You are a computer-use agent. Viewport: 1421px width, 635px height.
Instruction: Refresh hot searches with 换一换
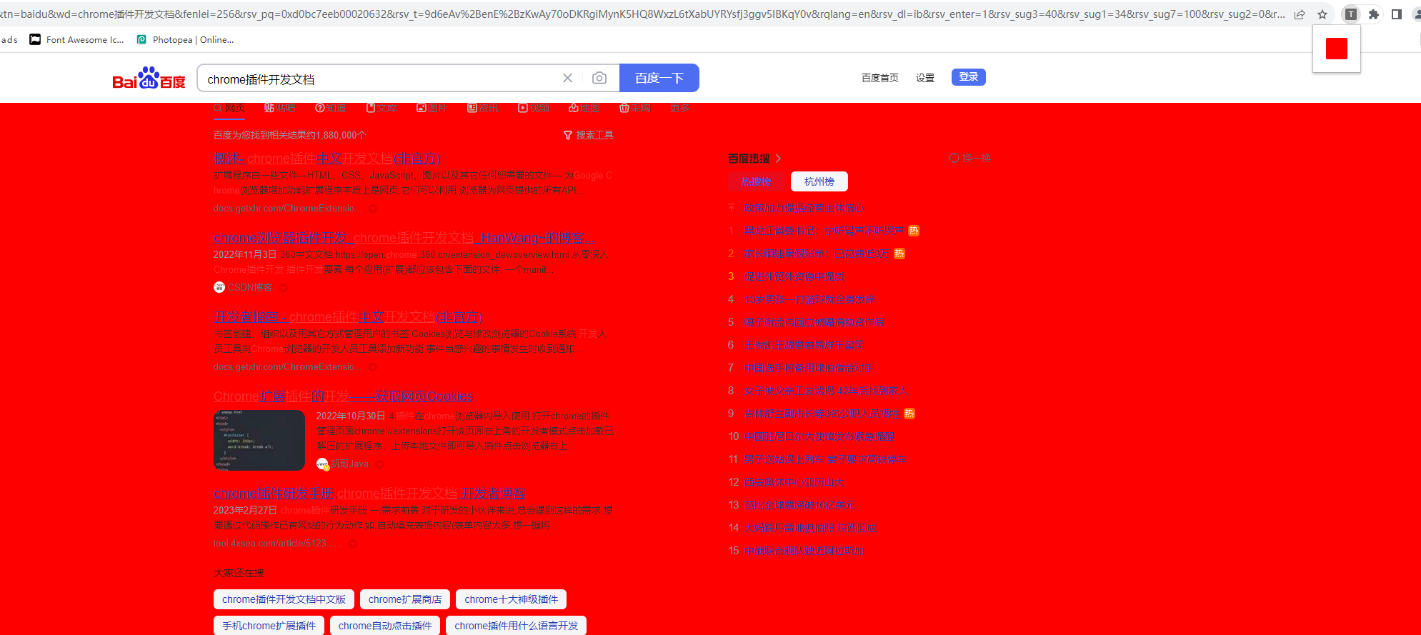(969, 158)
